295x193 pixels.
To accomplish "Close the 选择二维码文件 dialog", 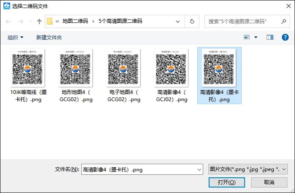I will coord(289,6).
